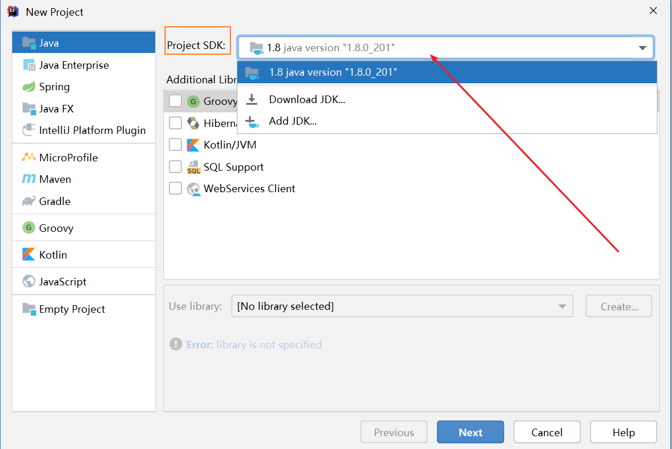
Task: Click the Kotlin/JVM library icon
Action: (x=193, y=145)
